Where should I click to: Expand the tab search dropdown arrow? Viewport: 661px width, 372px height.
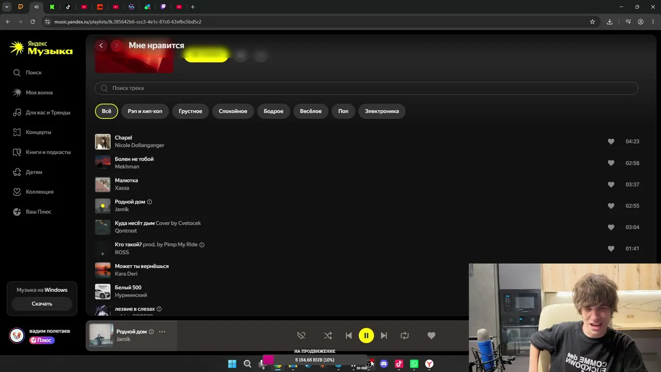(7, 7)
